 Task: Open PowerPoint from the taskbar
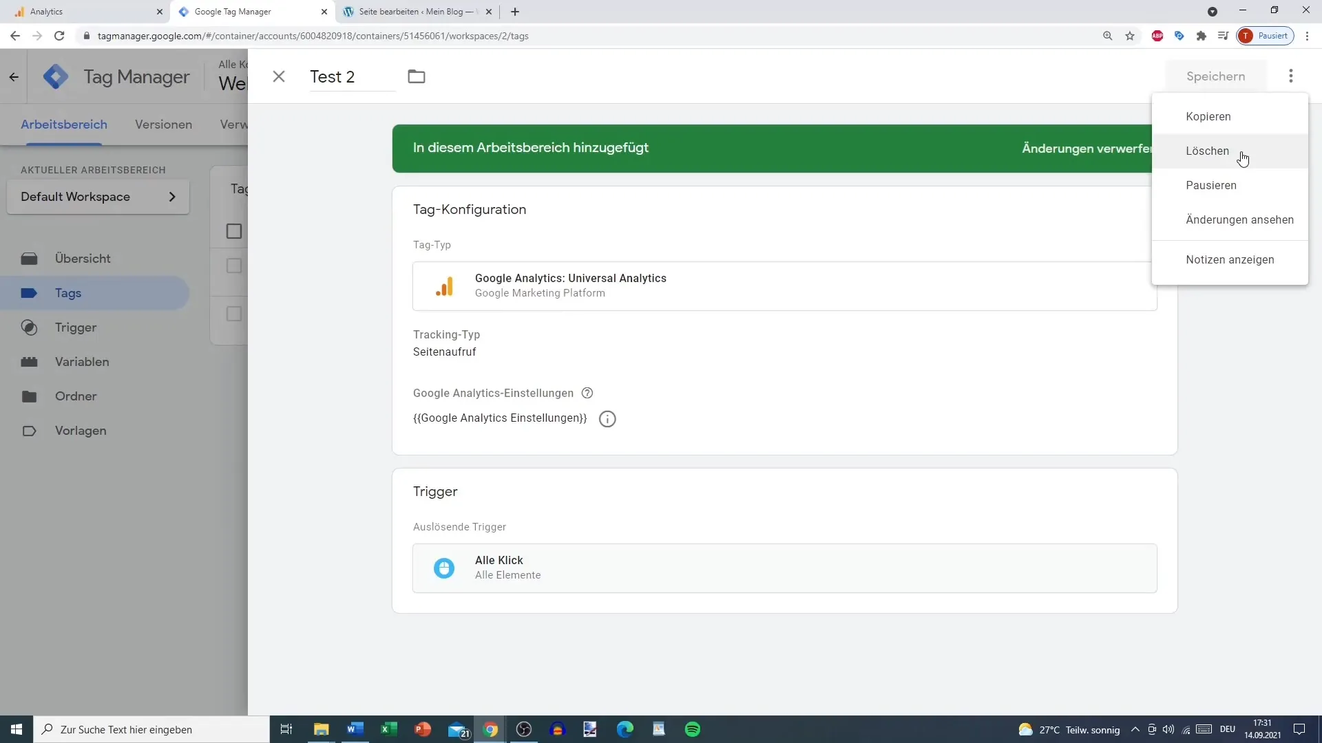tap(423, 729)
